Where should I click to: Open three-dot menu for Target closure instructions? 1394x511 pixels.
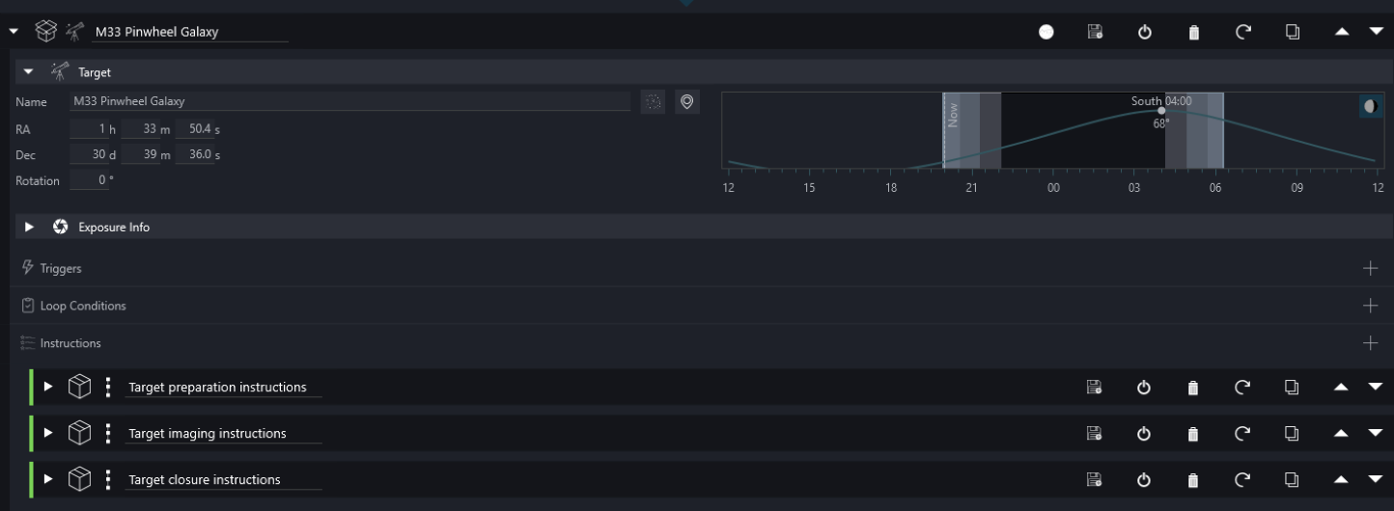(x=108, y=480)
